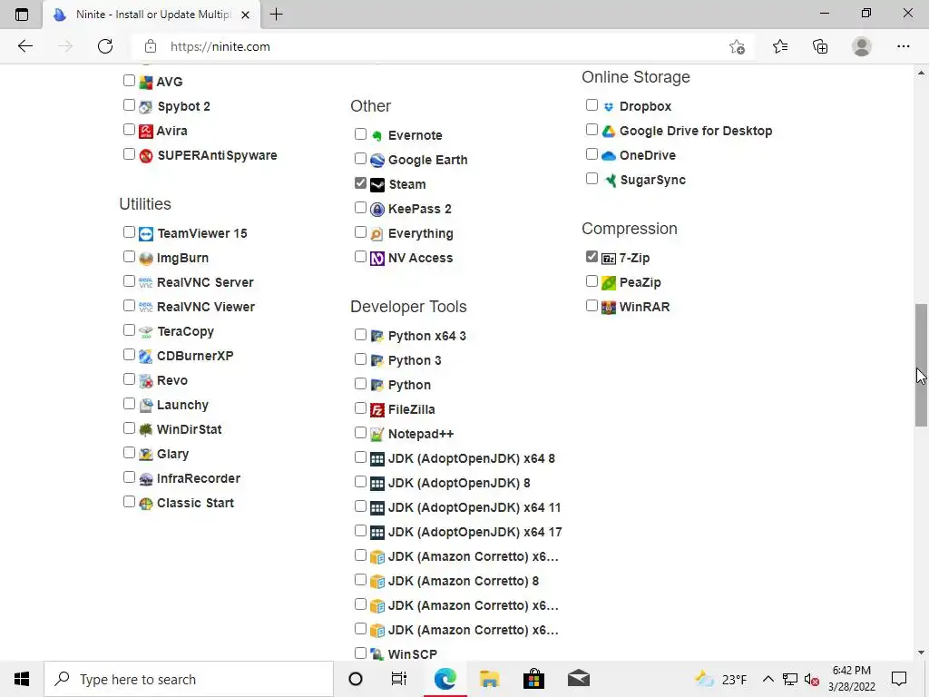Open the Mail app from taskbar
The height and width of the screenshot is (697, 929).
click(578, 679)
